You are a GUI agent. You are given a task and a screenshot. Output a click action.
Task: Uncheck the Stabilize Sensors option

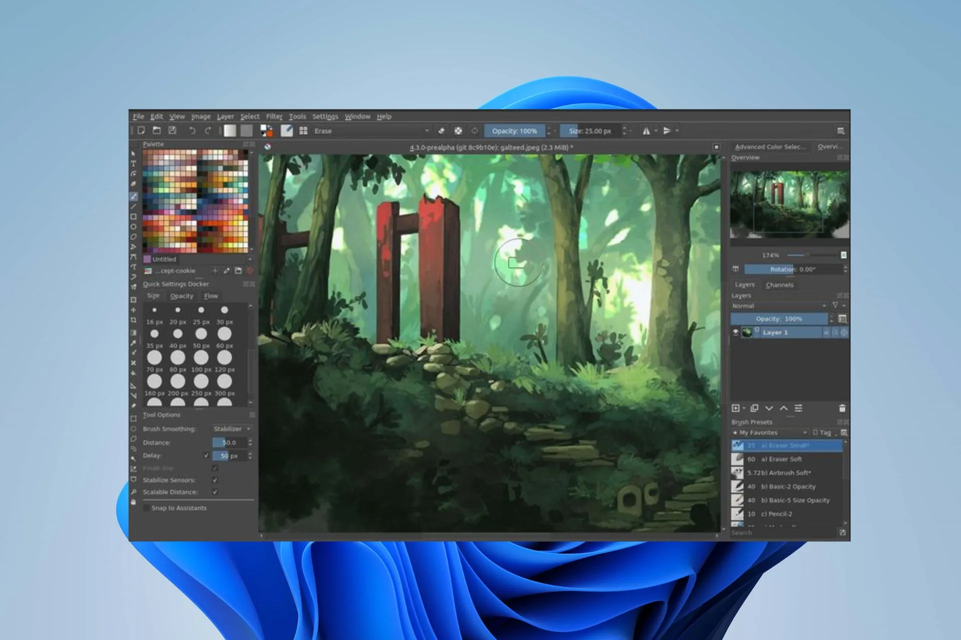pos(215,480)
